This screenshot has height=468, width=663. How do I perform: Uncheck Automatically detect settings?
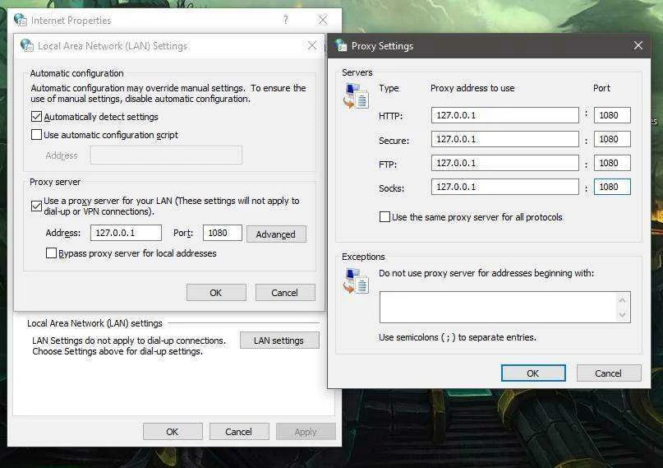pyautogui.click(x=36, y=116)
